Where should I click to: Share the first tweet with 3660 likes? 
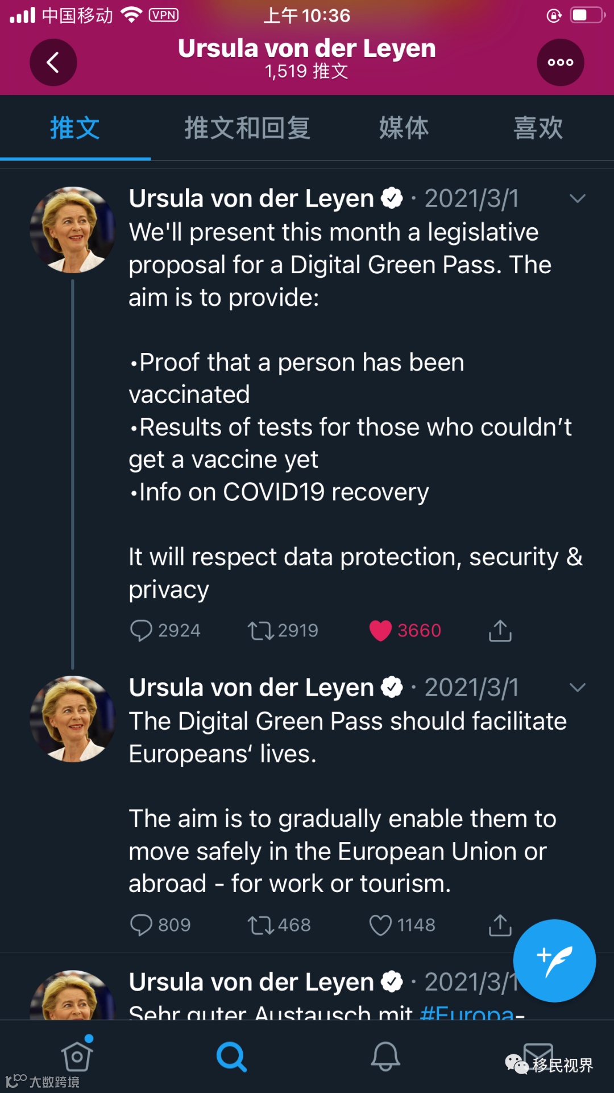coord(500,631)
